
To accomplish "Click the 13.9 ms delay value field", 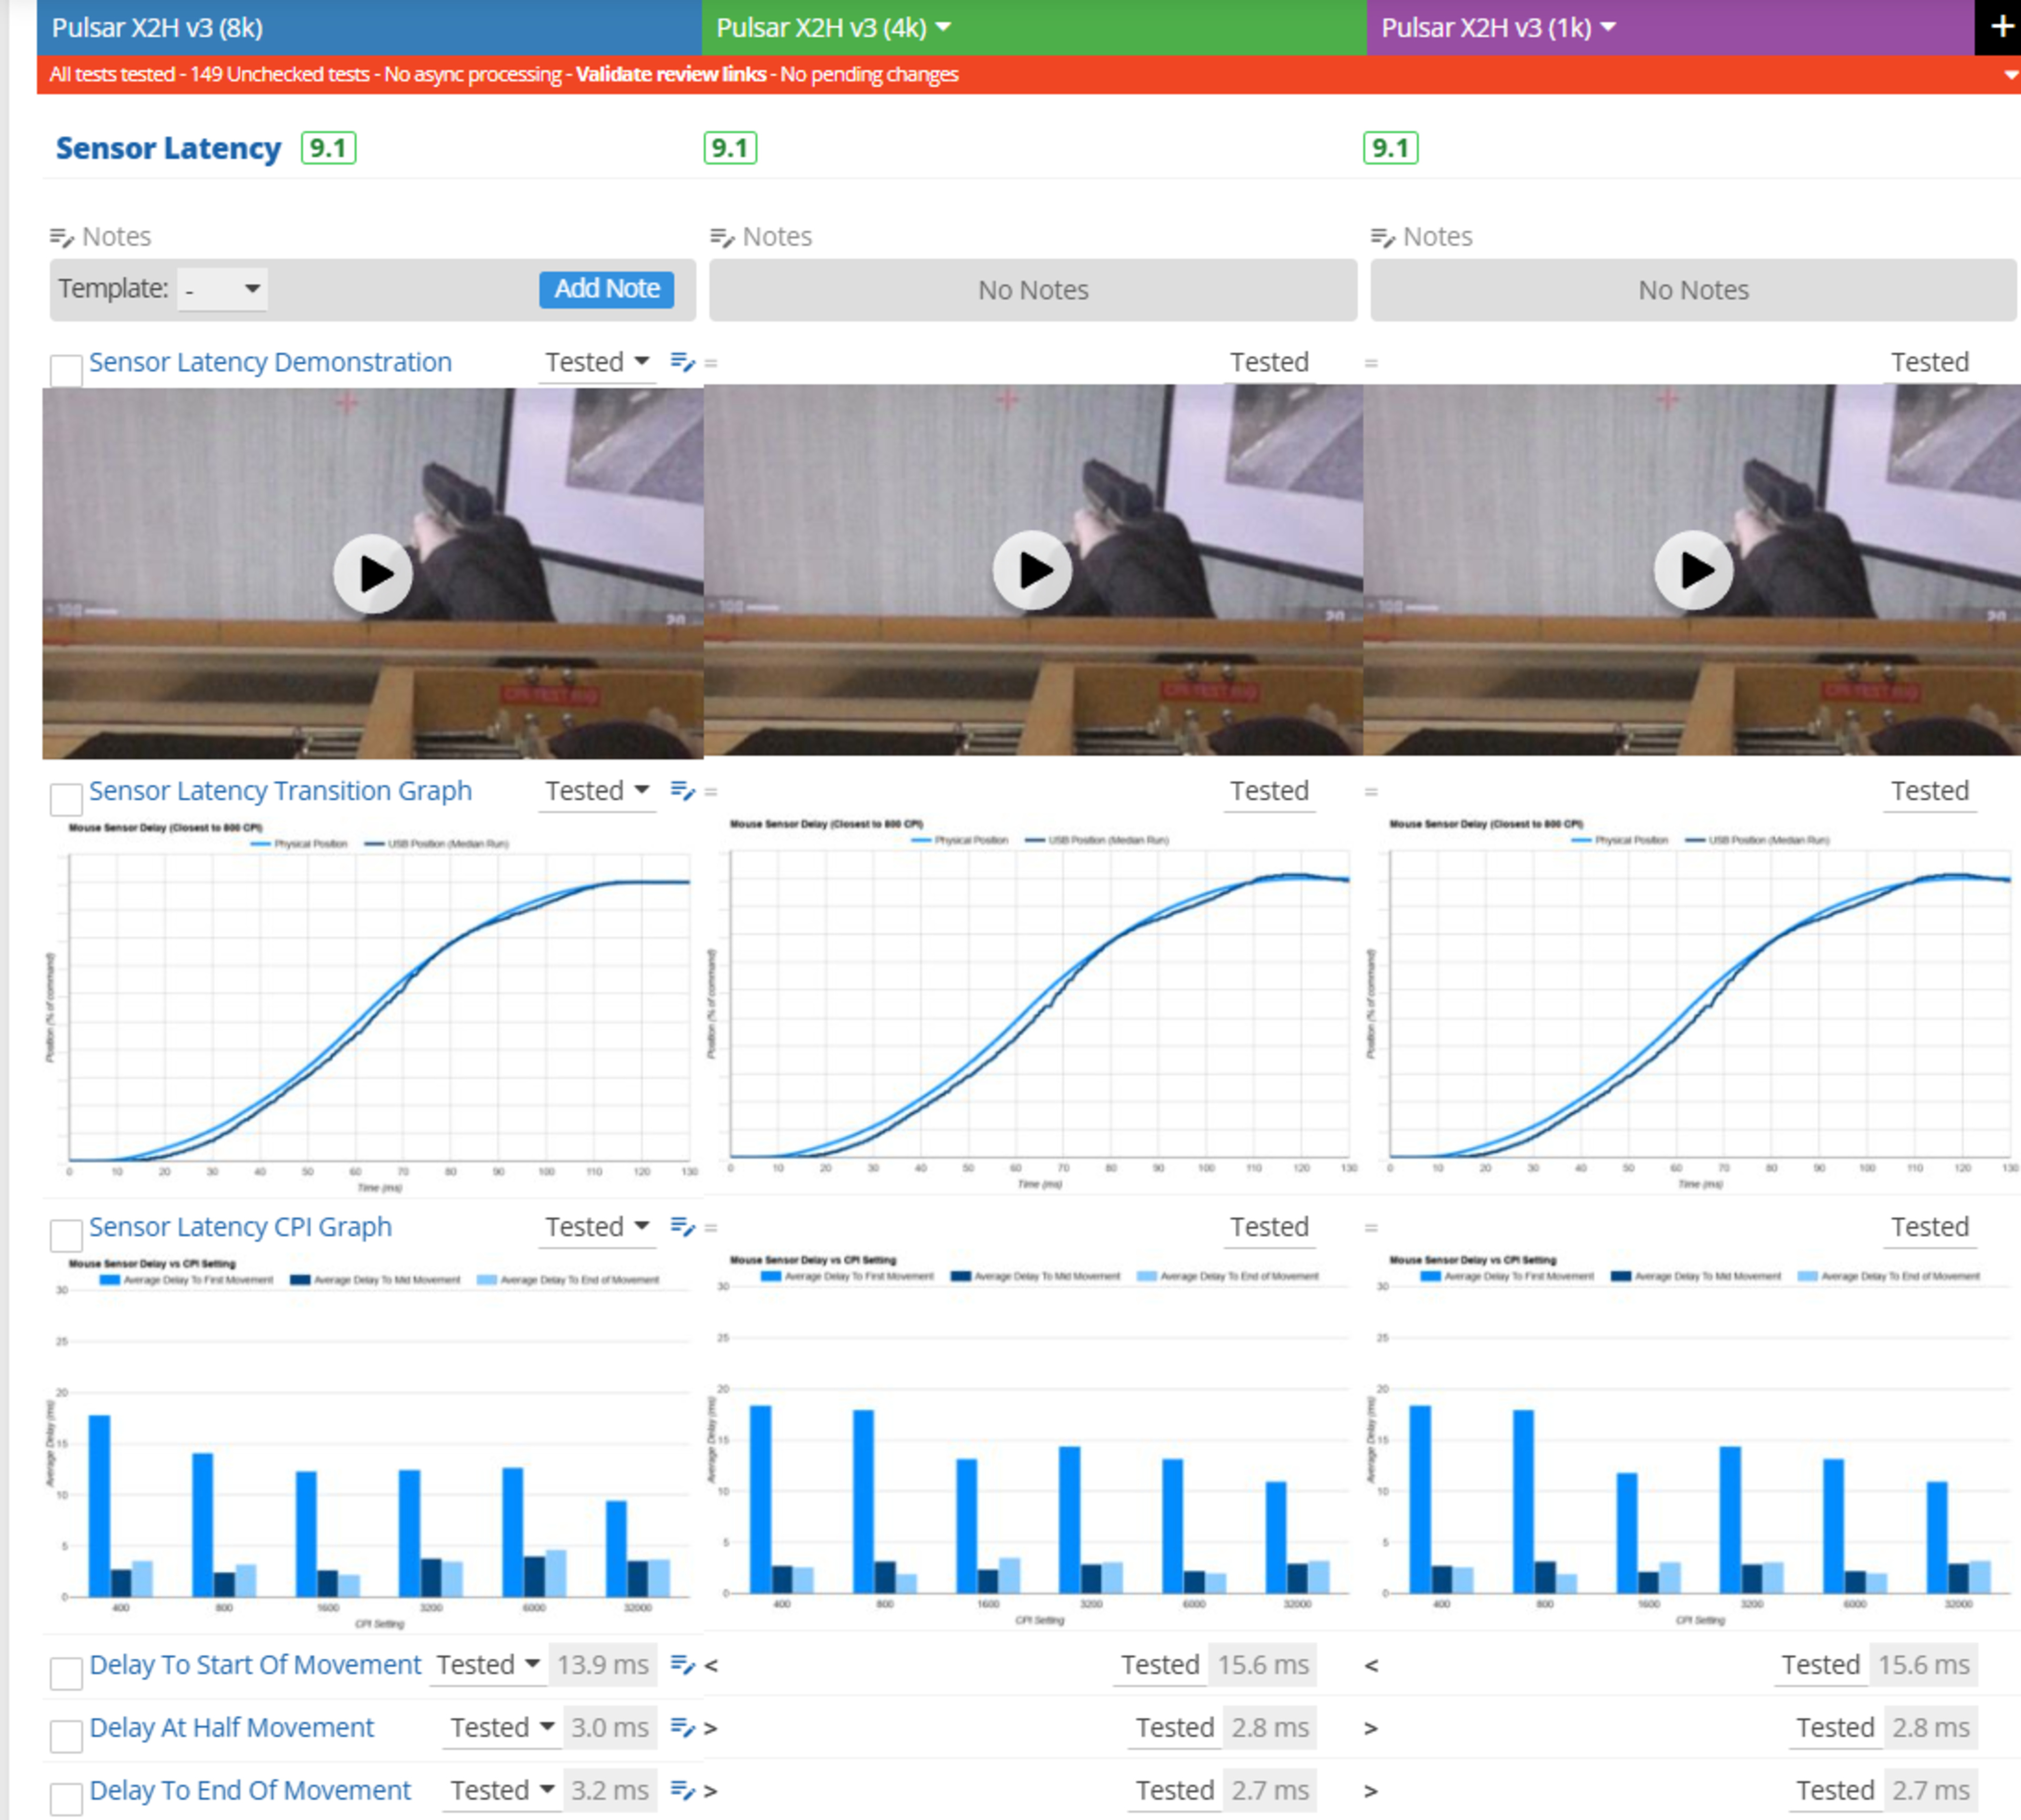I will tap(603, 1665).
